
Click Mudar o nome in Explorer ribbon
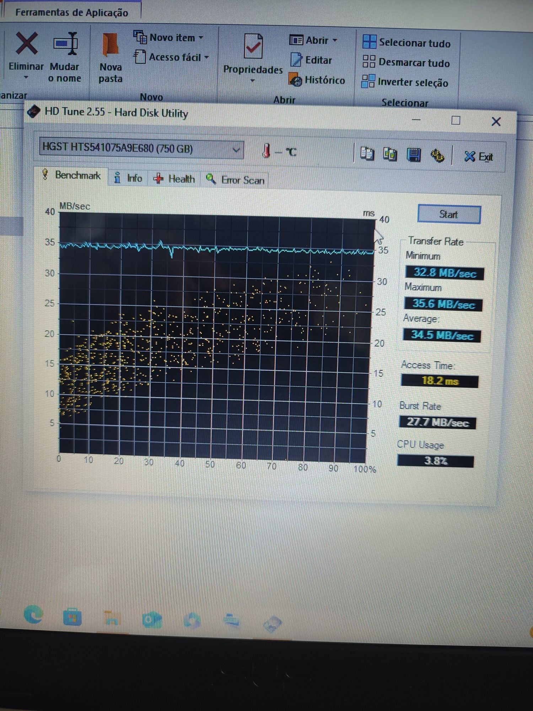pos(65,58)
